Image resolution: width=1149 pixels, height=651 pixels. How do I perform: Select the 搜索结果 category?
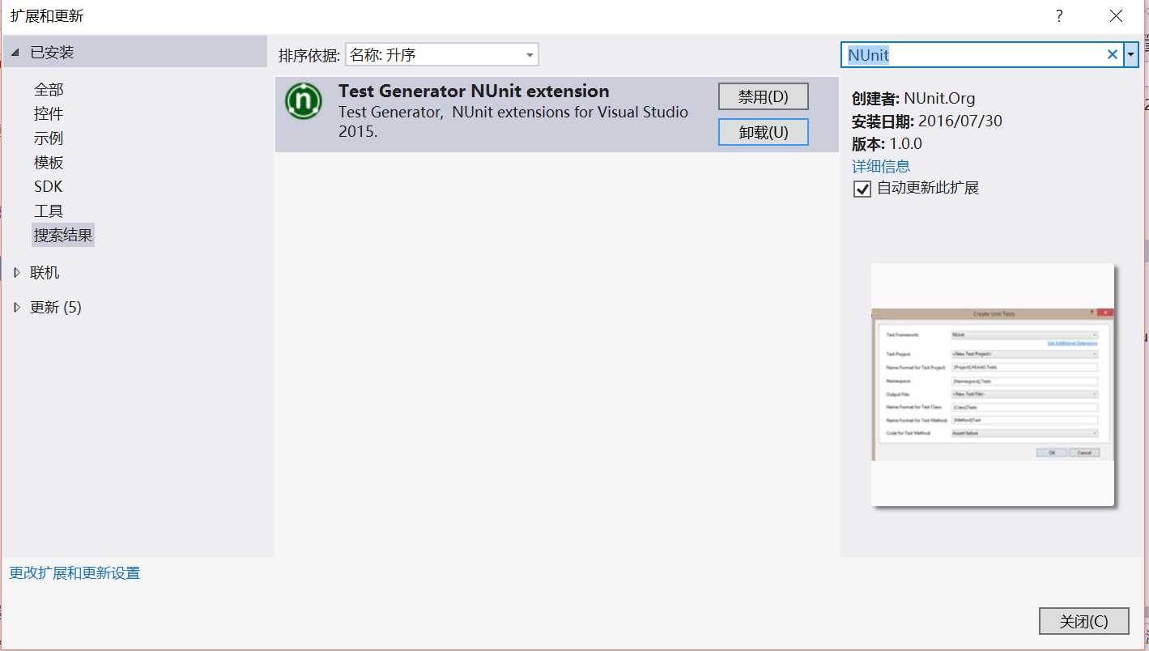63,236
